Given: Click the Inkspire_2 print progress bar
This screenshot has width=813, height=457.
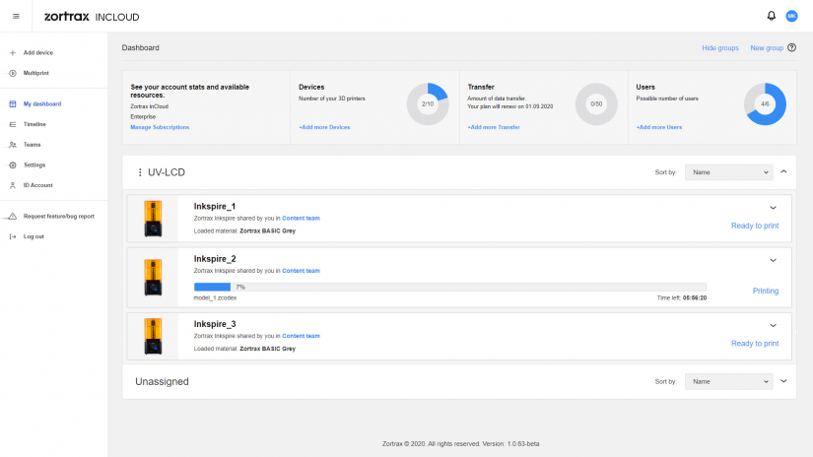Looking at the screenshot, I should [450, 287].
